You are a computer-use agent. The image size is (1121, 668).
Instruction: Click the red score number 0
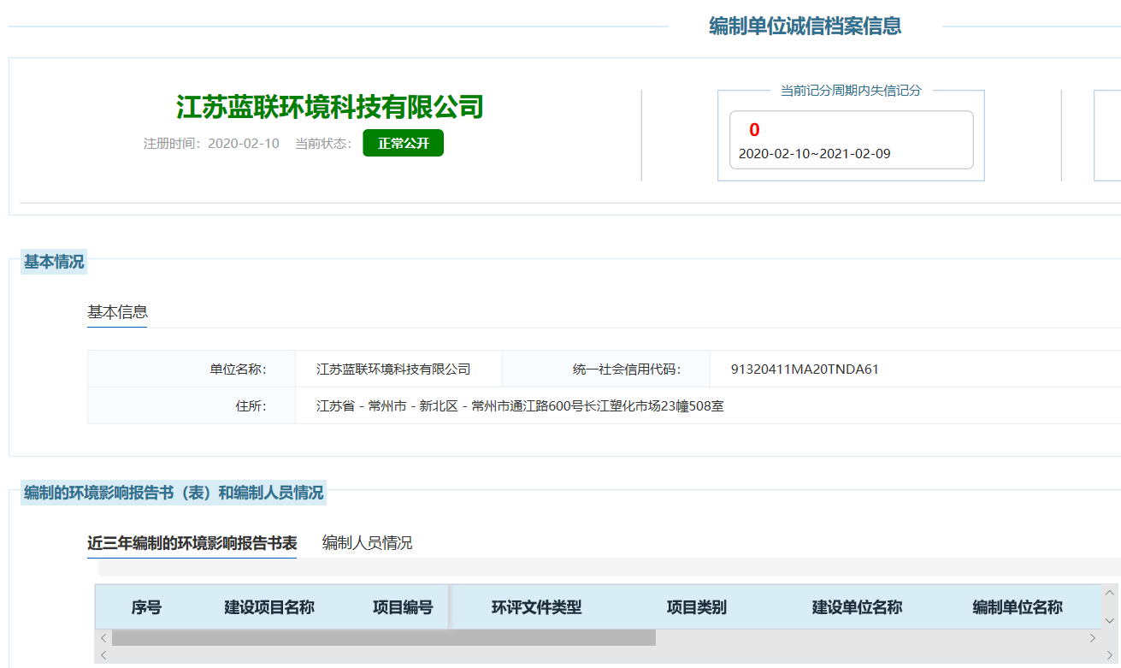[754, 130]
